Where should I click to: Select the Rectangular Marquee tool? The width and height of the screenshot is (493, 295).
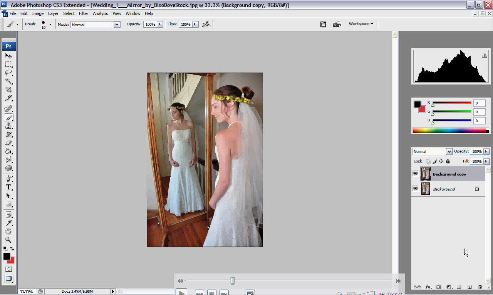(x=8, y=64)
